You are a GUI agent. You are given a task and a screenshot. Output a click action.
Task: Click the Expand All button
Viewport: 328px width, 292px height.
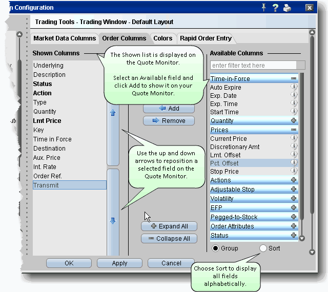click(x=169, y=226)
